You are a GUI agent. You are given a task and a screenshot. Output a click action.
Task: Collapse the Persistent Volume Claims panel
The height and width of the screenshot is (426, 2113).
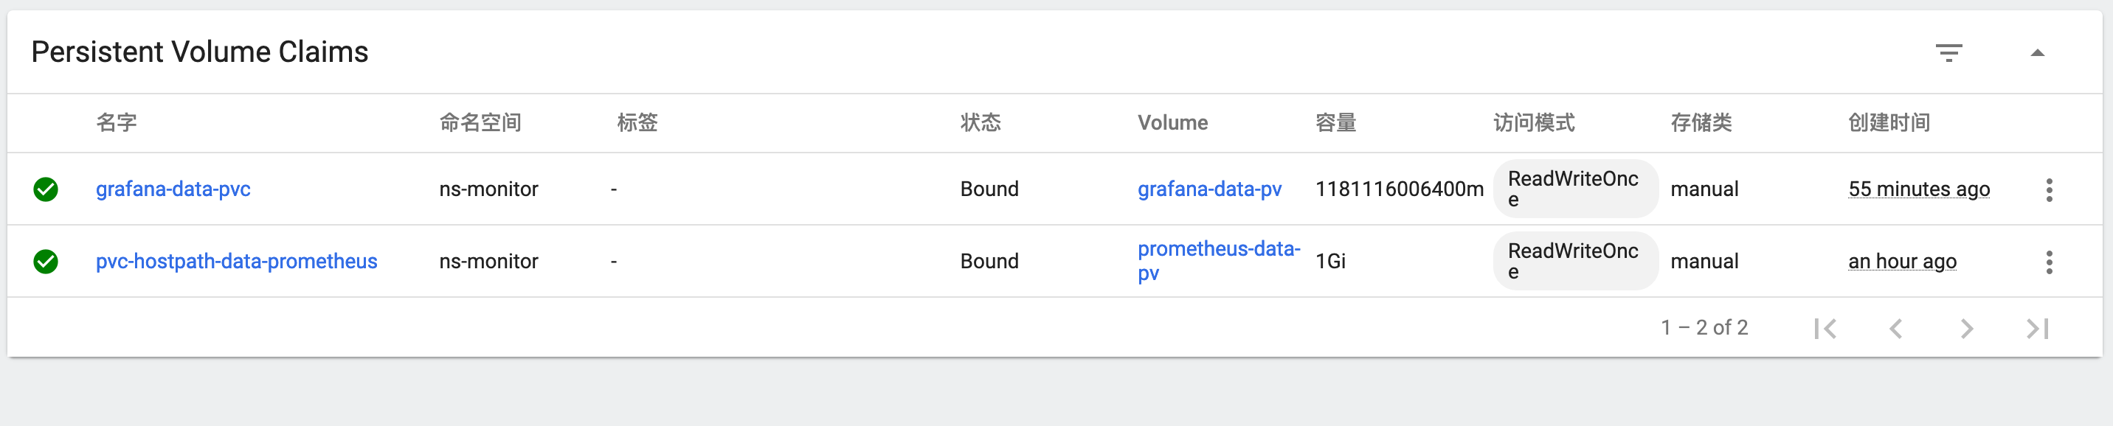pyautogui.click(x=2038, y=52)
